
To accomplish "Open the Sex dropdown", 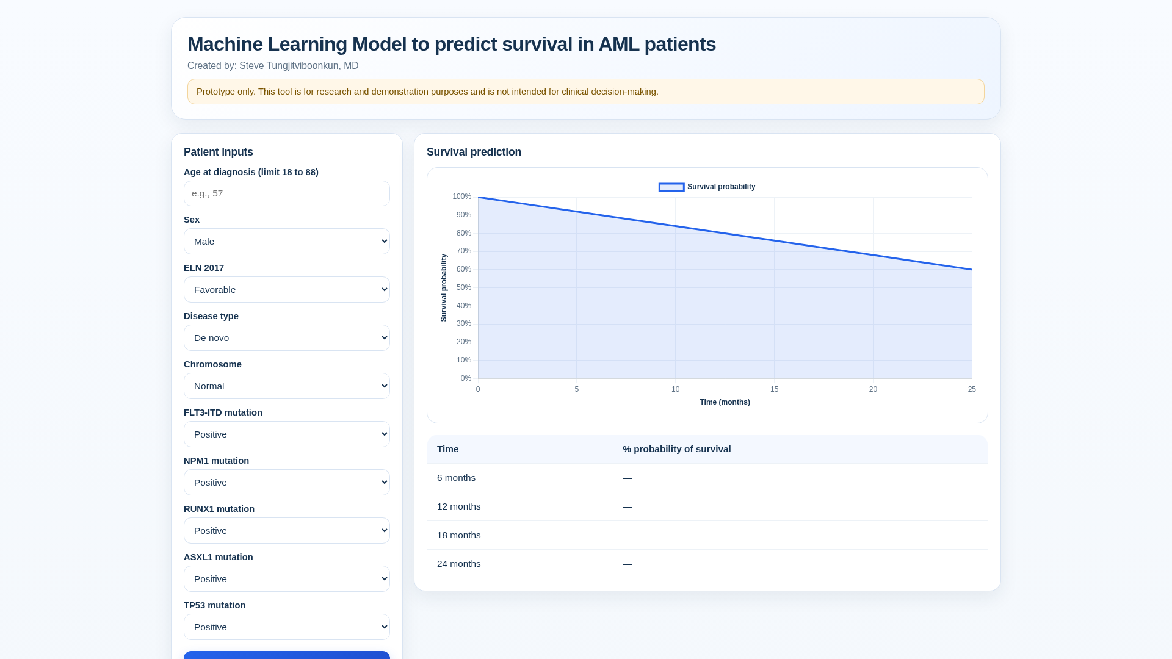I will click(287, 242).
